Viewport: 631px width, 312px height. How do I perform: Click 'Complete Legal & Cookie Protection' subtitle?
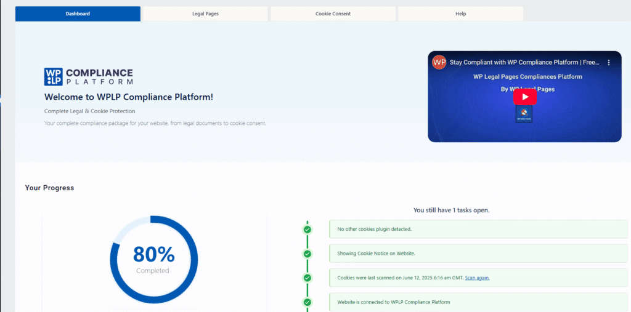[x=90, y=111]
